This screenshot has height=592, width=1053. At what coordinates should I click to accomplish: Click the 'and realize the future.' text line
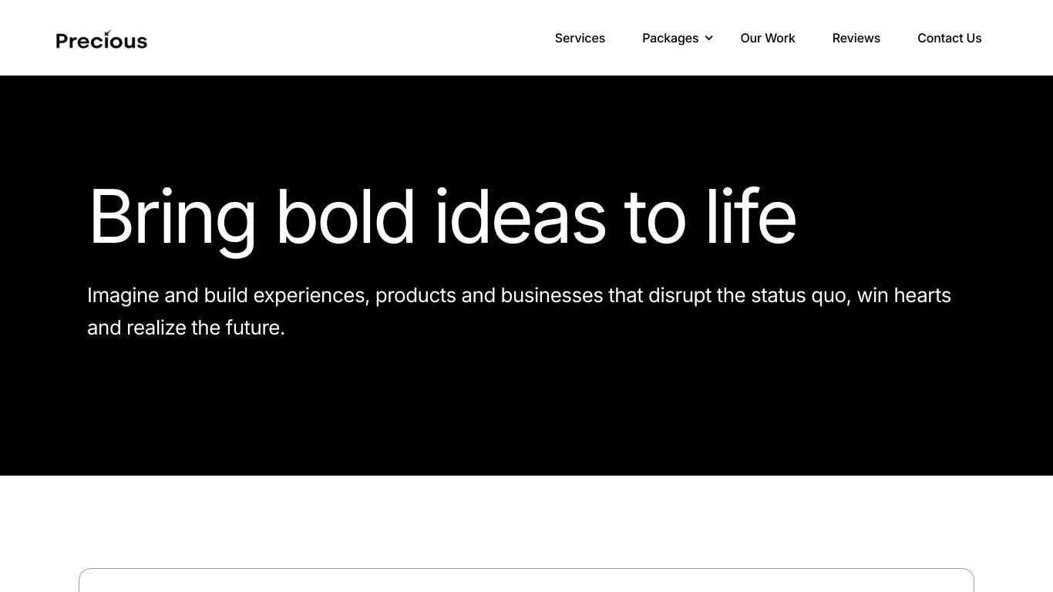(x=186, y=328)
